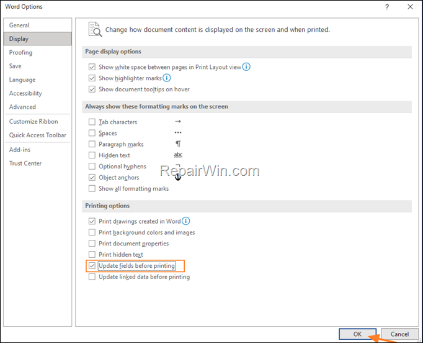
Task: Toggle Update fields before printing
Action: pyautogui.click(x=92, y=266)
